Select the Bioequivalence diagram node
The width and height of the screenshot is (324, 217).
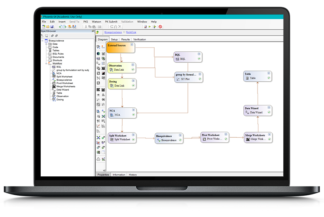tap(169, 138)
